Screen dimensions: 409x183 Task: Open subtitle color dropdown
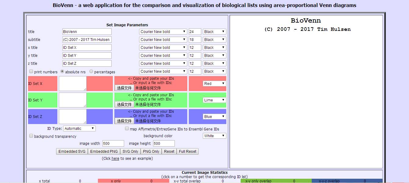coord(214,39)
